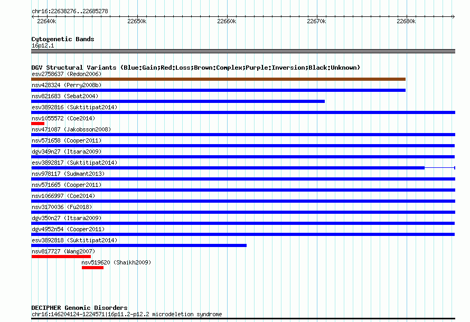Click the blue nsv428324 gain bar
Image resolution: width=470 pixels, height=322 pixels.
click(x=218, y=90)
